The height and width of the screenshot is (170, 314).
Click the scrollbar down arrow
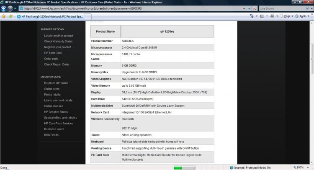click(x=311, y=162)
